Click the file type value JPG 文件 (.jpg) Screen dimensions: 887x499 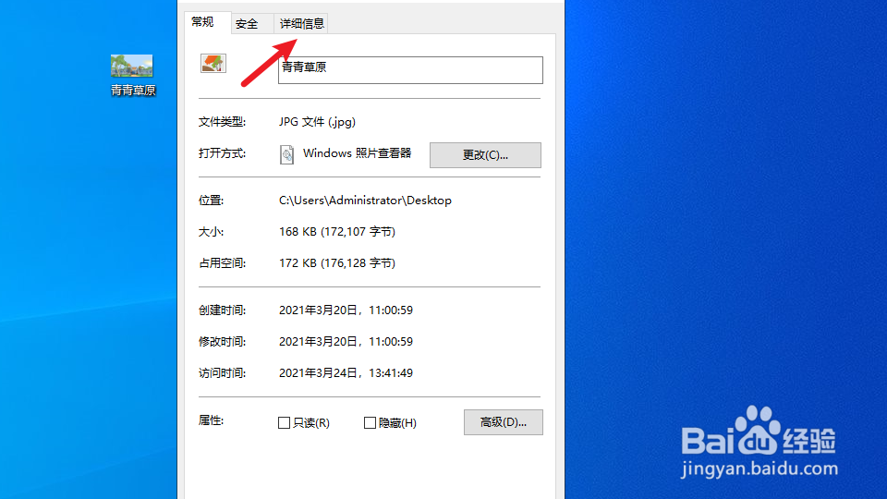point(317,122)
